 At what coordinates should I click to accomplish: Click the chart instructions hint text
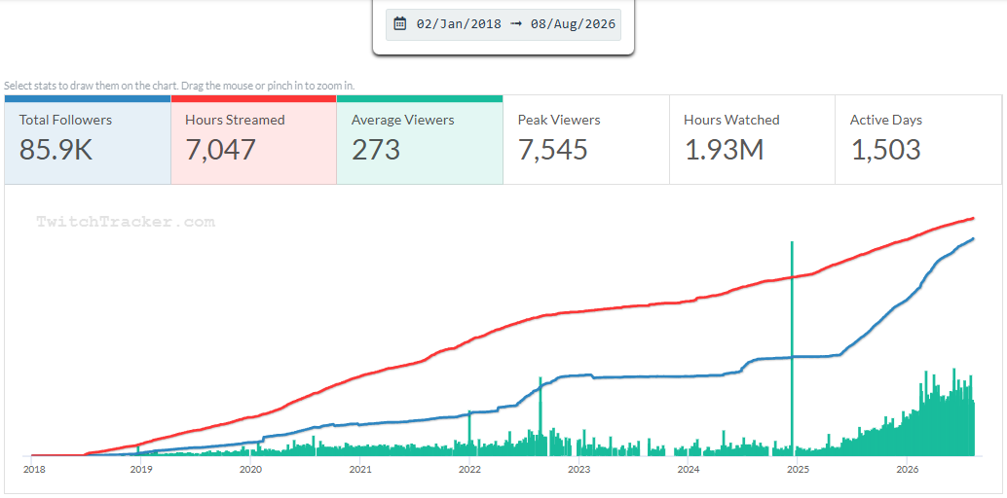pyautogui.click(x=179, y=86)
